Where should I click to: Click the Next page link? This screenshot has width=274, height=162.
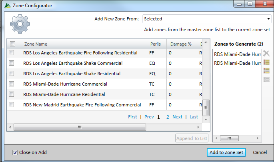tap(177, 117)
